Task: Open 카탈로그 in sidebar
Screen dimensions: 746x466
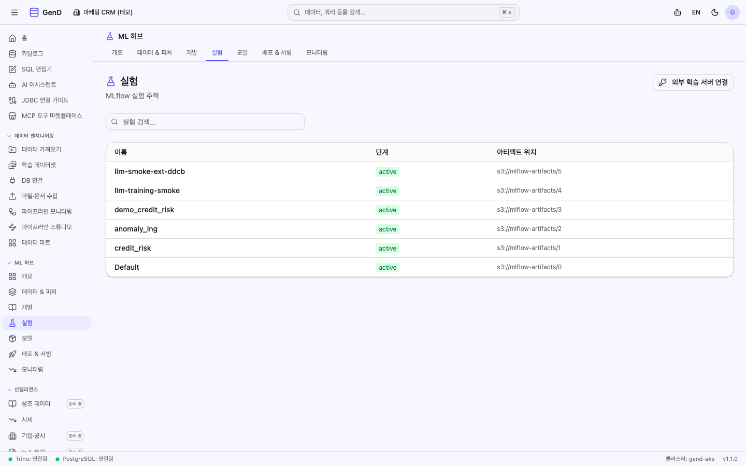Action: 47,54
